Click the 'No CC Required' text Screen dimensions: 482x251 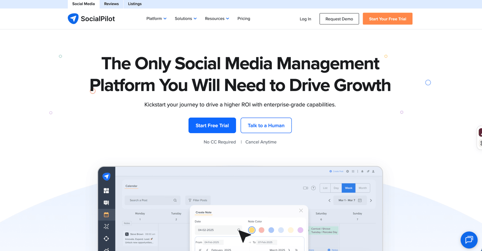(x=220, y=142)
